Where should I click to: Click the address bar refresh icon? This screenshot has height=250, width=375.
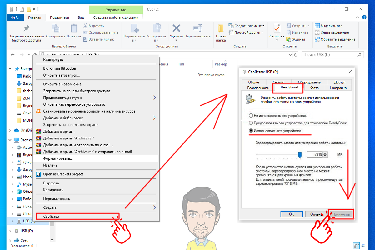click(x=296, y=55)
